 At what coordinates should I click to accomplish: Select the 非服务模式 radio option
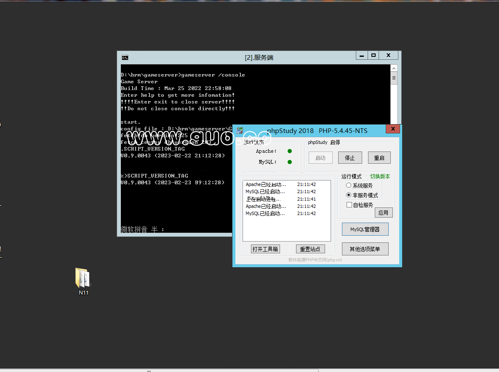[x=349, y=195]
